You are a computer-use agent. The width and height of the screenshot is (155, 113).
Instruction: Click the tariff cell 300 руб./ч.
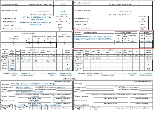pos(13,64)
